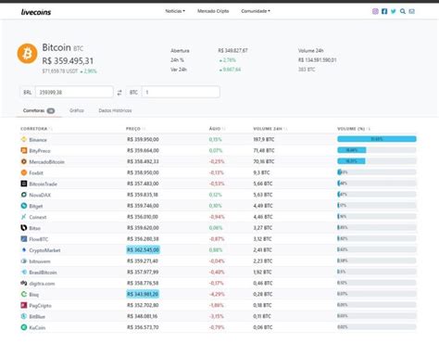439x343 pixels.
Task: Open the Instagram icon in header
Action: tap(375, 11)
